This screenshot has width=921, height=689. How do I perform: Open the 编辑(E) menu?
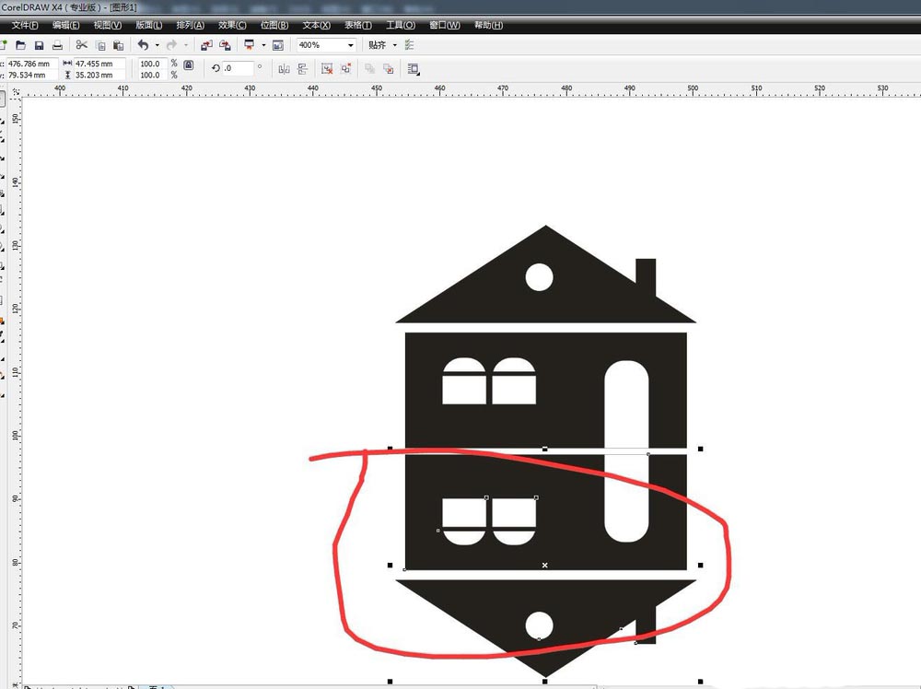tap(65, 25)
